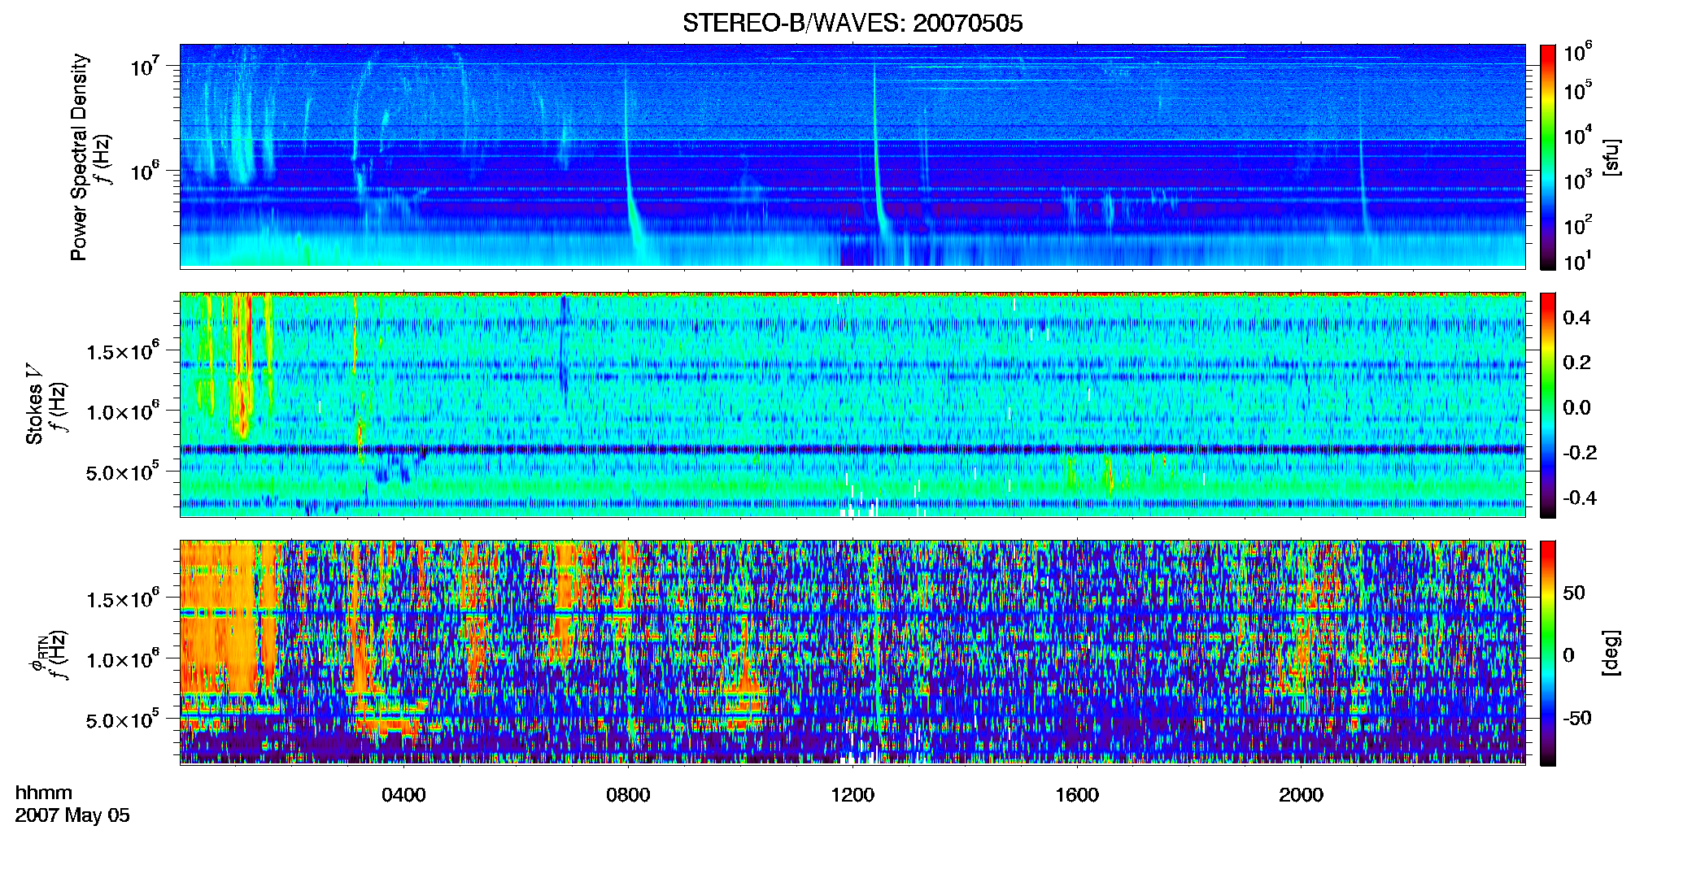Click the 0400 time tick label
This screenshot has width=1705, height=878.
point(403,794)
